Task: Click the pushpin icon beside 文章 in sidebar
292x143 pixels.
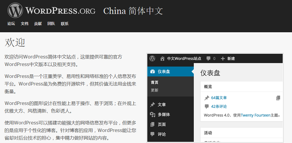Action: click(153, 105)
